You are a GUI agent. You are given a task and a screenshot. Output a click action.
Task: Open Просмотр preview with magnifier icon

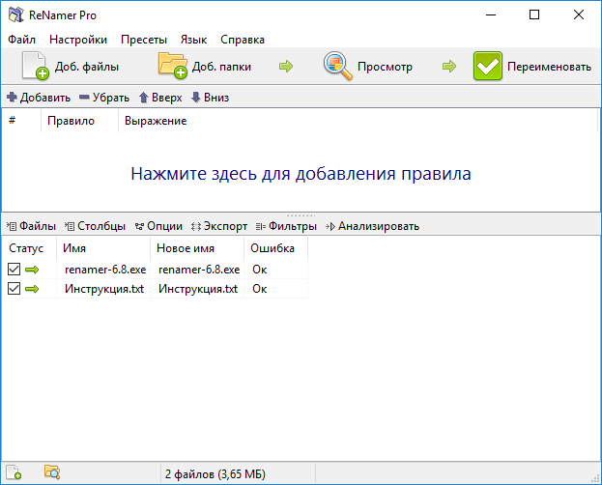pyautogui.click(x=338, y=67)
